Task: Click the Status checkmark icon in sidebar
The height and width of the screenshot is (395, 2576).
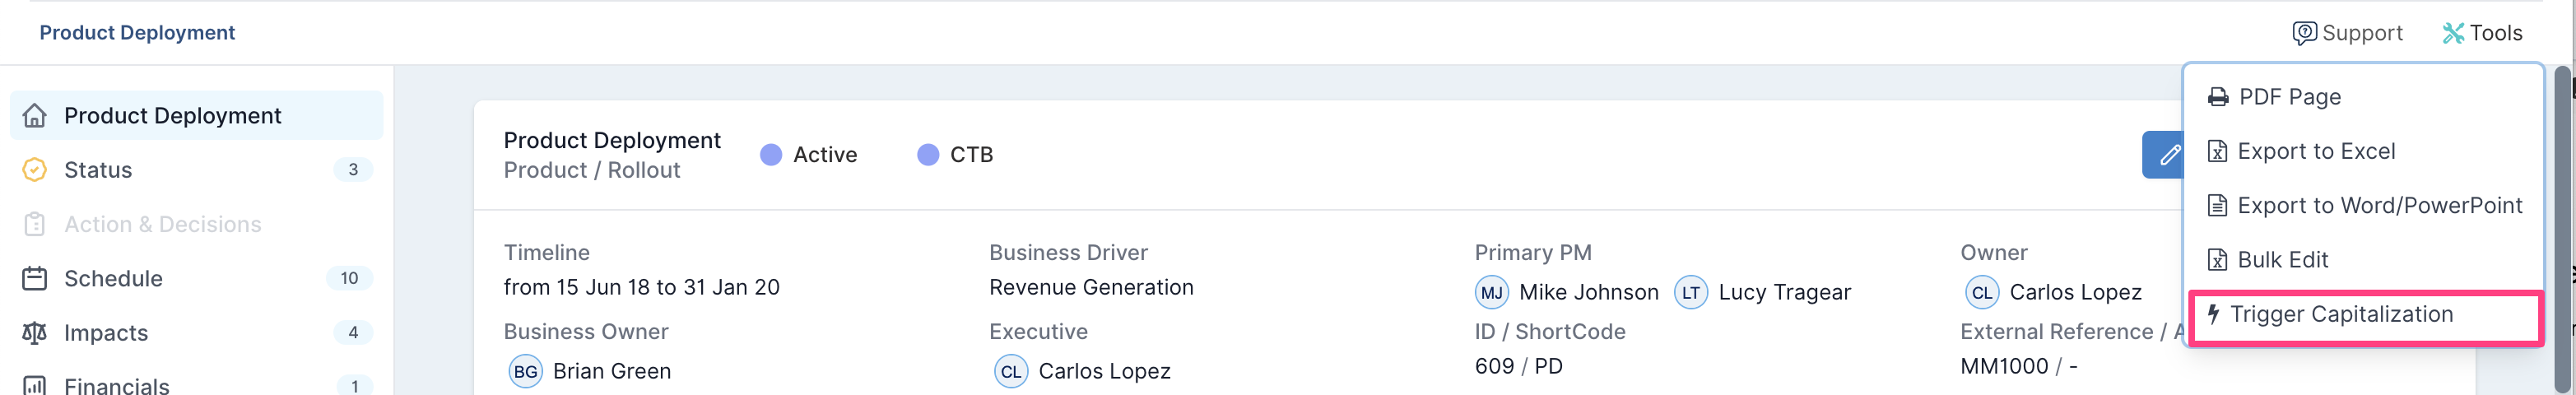Action: [35, 170]
